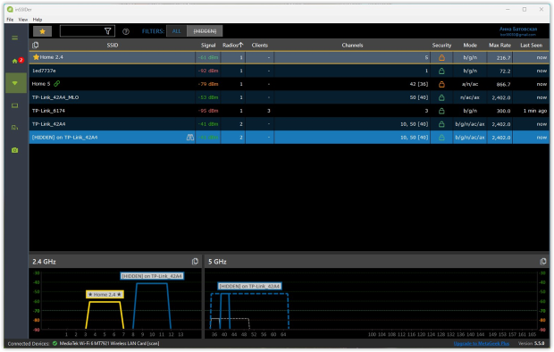Image resolution: width=554 pixels, height=352 pixels.
Task: Copy the 2.4 GHz graph with its icon
Action: pyautogui.click(x=195, y=262)
